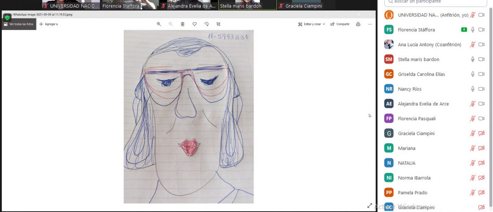Image resolution: width=493 pixels, height=212 pixels.
Task: Click the zoom in magnifier icon
Action: (159, 24)
